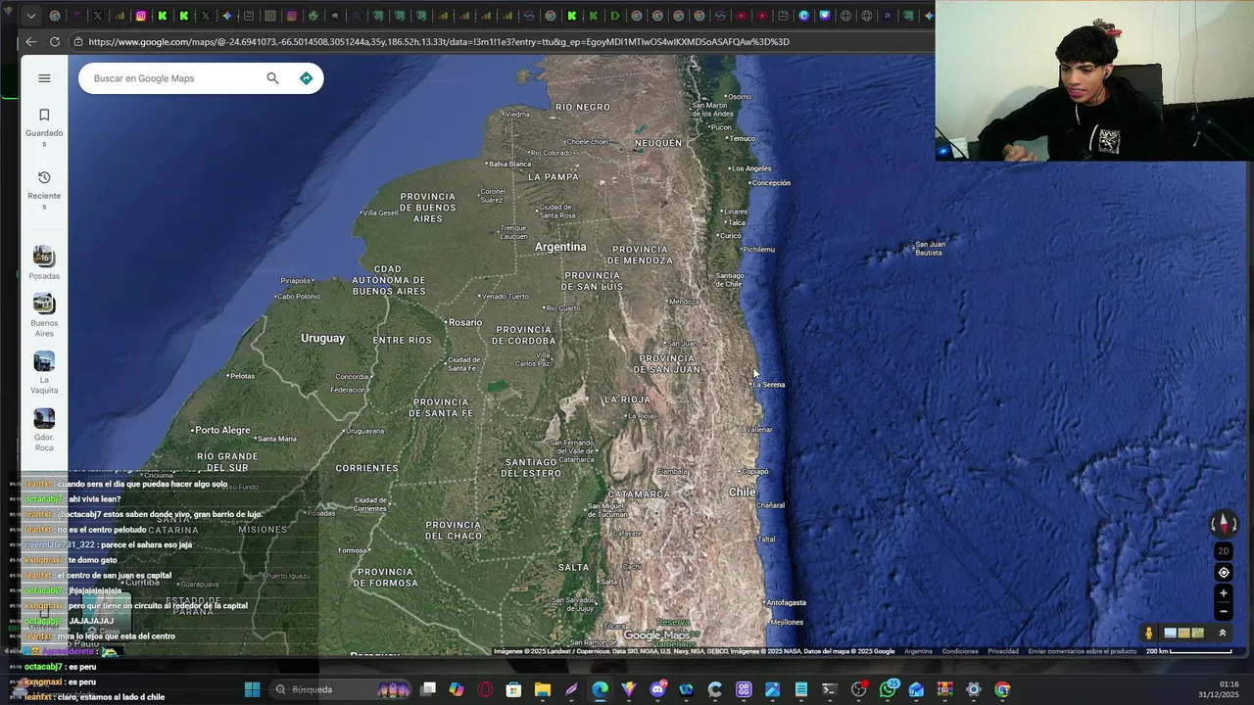This screenshot has width=1254, height=705.
Task: Toggle the 200 km scale bar units
Action: click(x=1189, y=651)
